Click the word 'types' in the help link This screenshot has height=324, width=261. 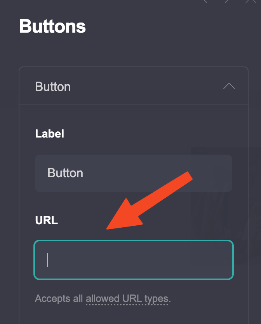coord(156,299)
